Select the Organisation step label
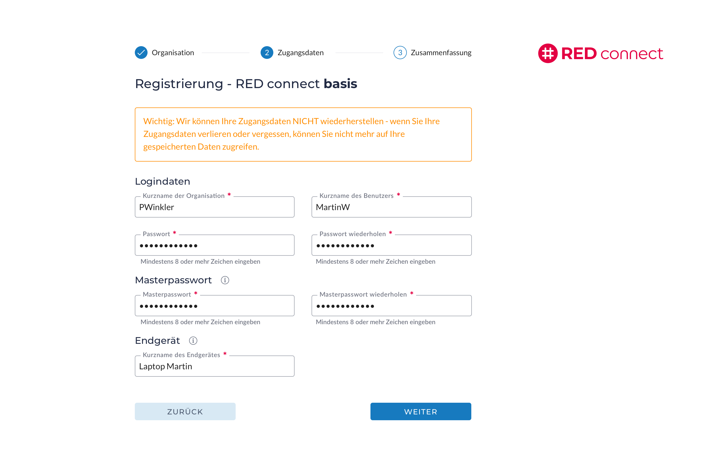 (x=173, y=53)
